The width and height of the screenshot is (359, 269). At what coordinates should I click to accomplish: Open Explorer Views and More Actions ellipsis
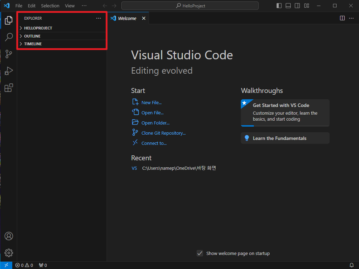point(99,18)
